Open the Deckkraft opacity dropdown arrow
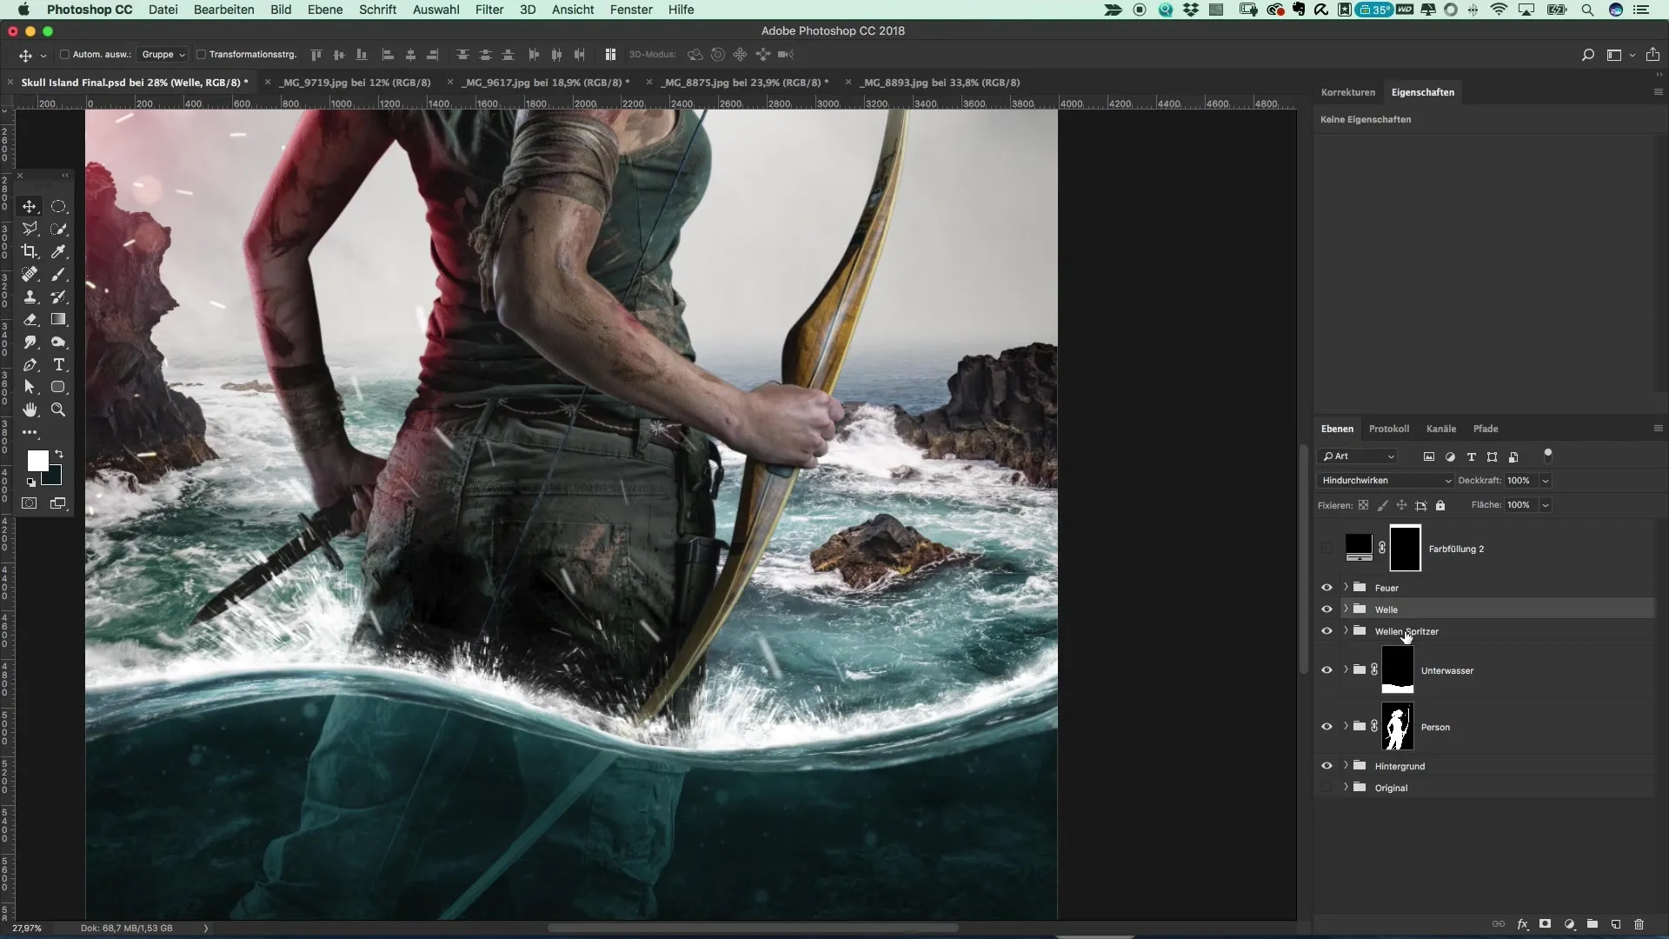The image size is (1669, 939). click(x=1546, y=480)
